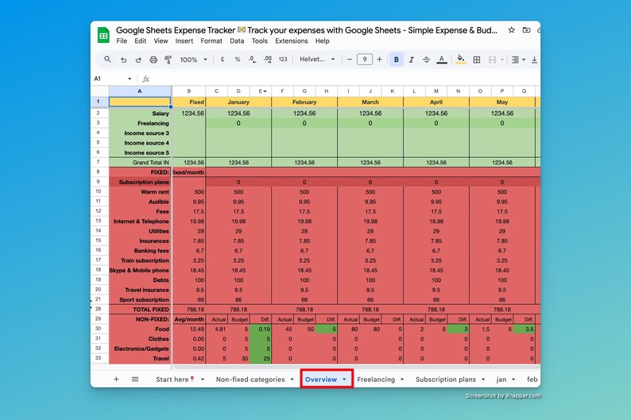Open the search menus magnifier

pos(107,60)
